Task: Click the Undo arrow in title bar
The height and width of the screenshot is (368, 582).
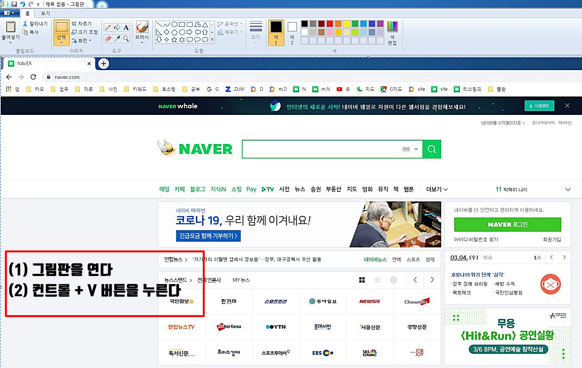Action: (23, 4)
